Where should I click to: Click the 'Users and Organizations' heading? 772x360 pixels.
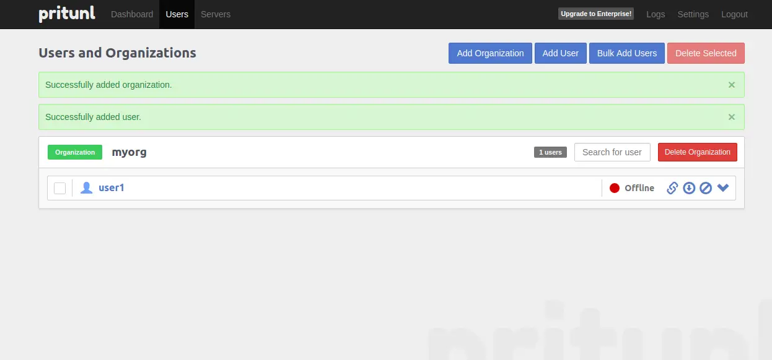click(117, 53)
